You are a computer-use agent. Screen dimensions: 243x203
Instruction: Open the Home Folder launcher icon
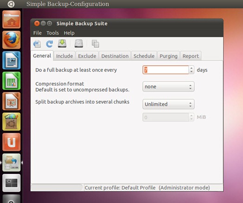coord(12,19)
